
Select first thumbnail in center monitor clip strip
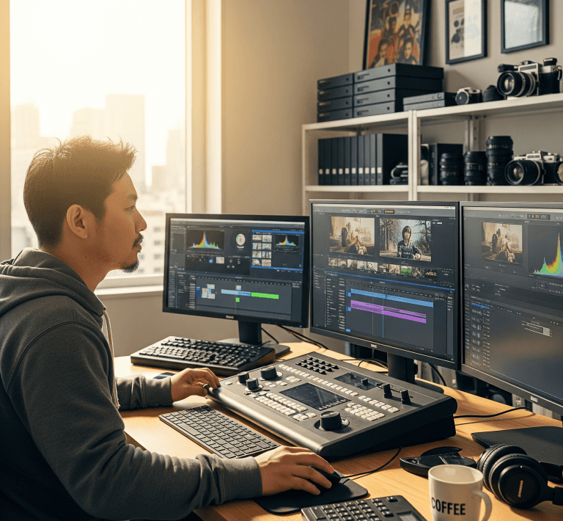[x=333, y=261]
